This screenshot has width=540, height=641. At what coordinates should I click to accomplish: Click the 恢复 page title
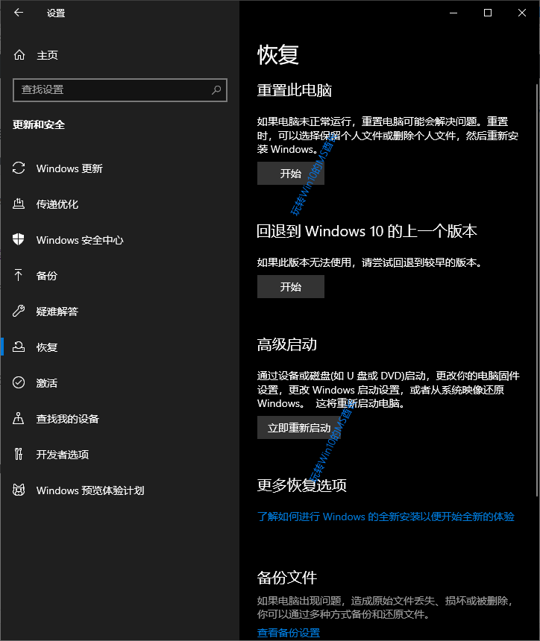click(x=278, y=54)
